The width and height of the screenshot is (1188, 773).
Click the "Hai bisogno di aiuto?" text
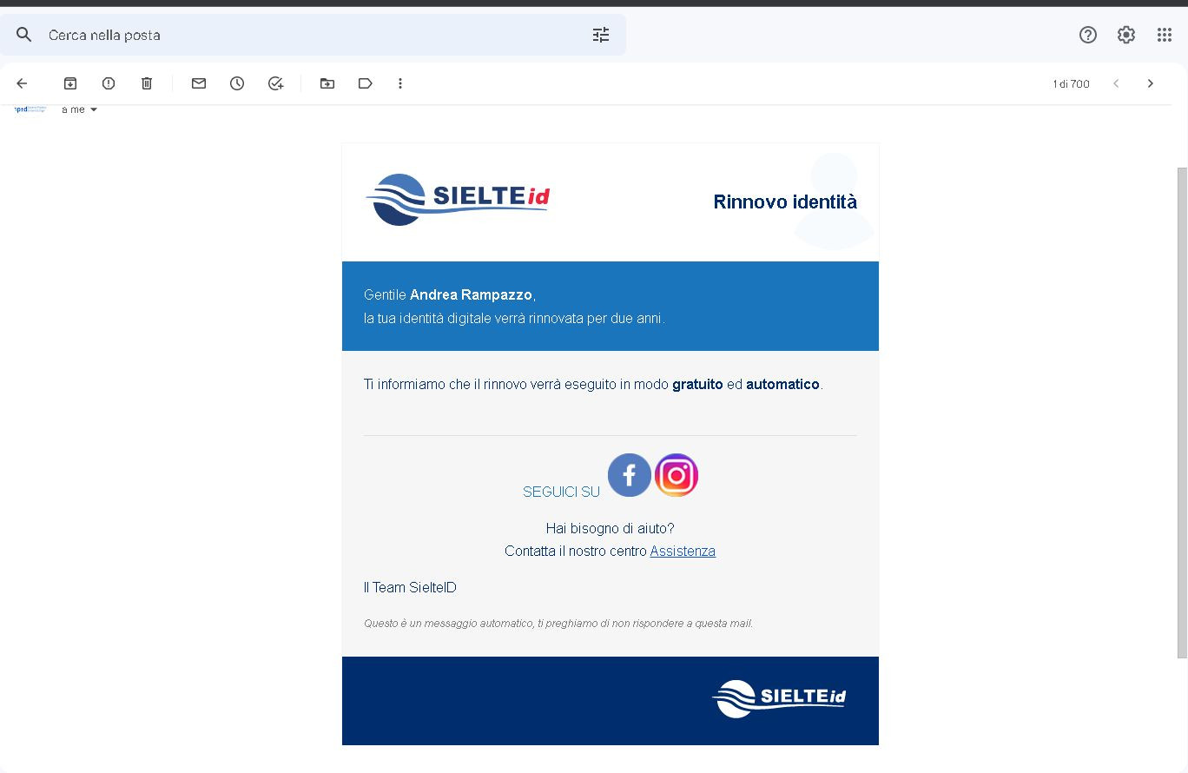[x=610, y=528]
